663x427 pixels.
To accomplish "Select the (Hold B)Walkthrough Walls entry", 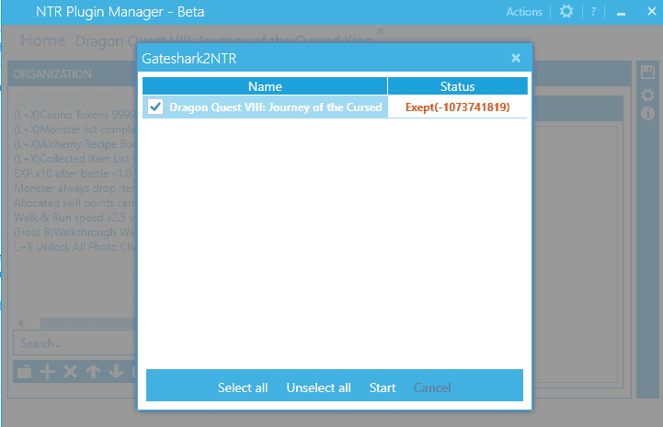I will pyautogui.click(x=74, y=232).
